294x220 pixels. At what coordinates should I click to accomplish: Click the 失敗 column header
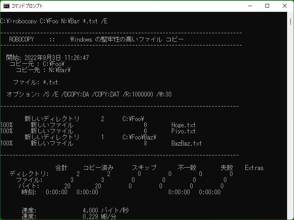coord(227,168)
